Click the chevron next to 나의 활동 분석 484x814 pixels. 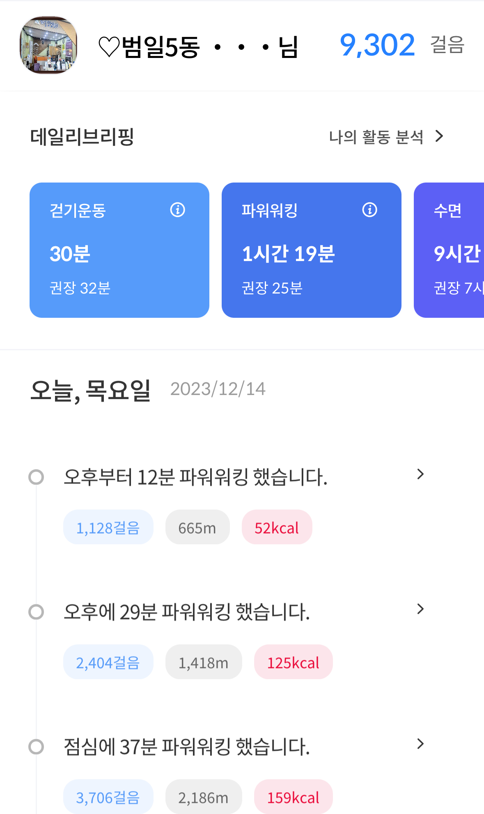pos(439,136)
